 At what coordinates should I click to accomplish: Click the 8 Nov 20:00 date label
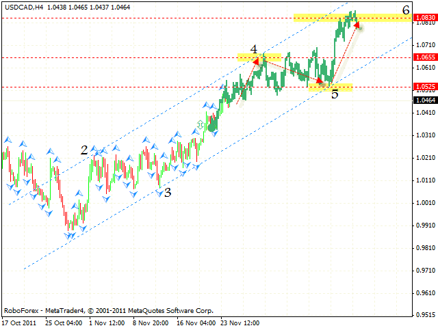149,322
